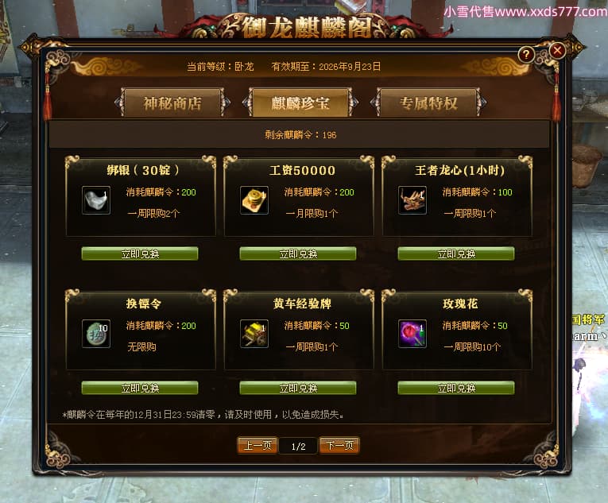Switch to the 专属特权 tab
The height and width of the screenshot is (503, 608).
[x=428, y=103]
